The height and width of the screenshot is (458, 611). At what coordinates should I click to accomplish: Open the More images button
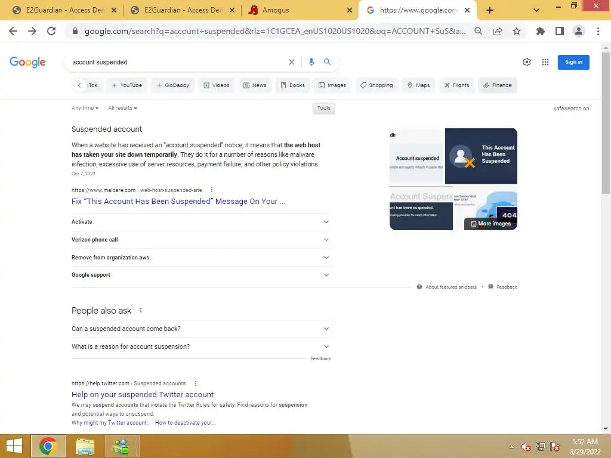click(490, 224)
